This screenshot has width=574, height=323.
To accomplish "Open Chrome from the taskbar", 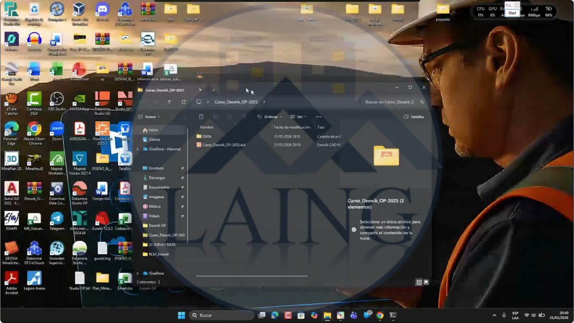I will (380, 315).
